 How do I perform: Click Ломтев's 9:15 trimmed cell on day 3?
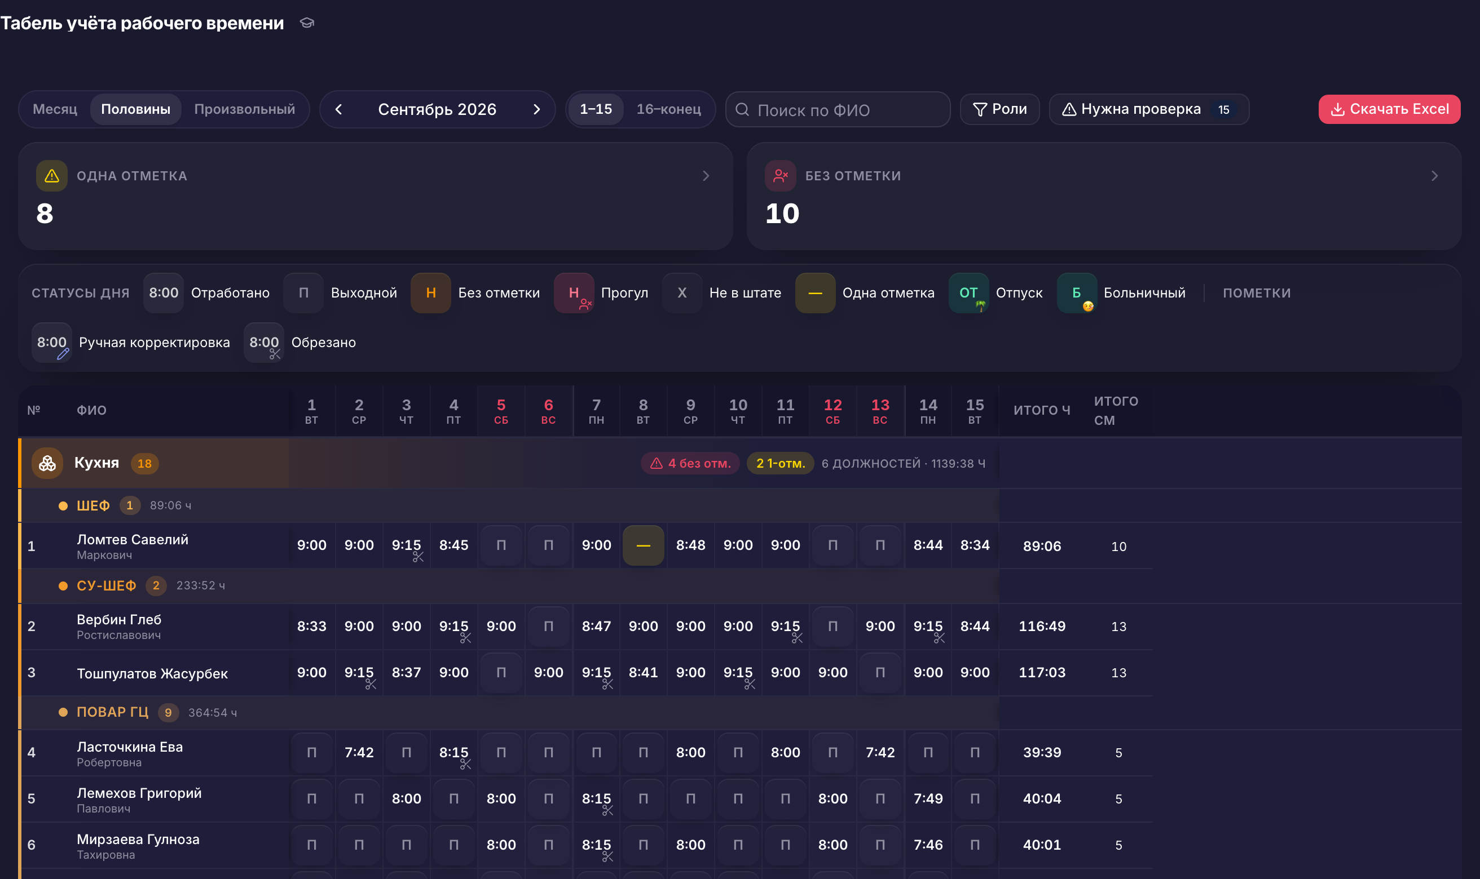click(407, 545)
